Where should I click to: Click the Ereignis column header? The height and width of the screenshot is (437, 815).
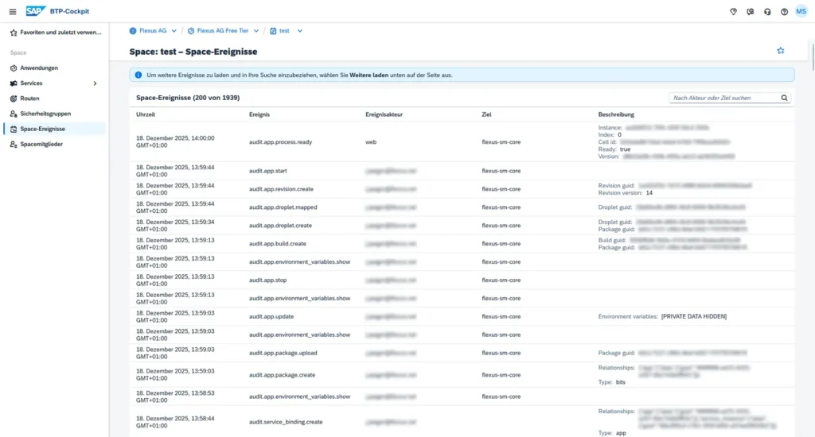(259, 114)
